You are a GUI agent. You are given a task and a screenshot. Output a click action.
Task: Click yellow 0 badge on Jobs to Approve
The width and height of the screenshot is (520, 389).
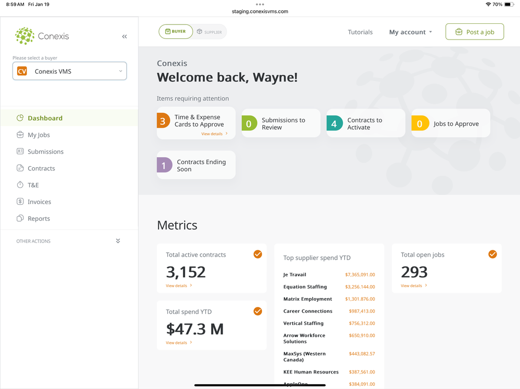[420, 123]
